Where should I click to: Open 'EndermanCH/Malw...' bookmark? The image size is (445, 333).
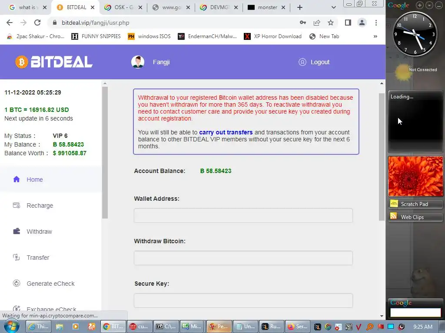point(207,36)
